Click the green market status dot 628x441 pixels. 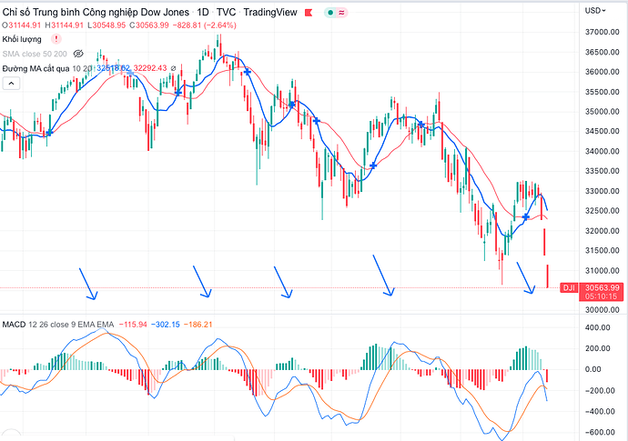[x=330, y=13]
